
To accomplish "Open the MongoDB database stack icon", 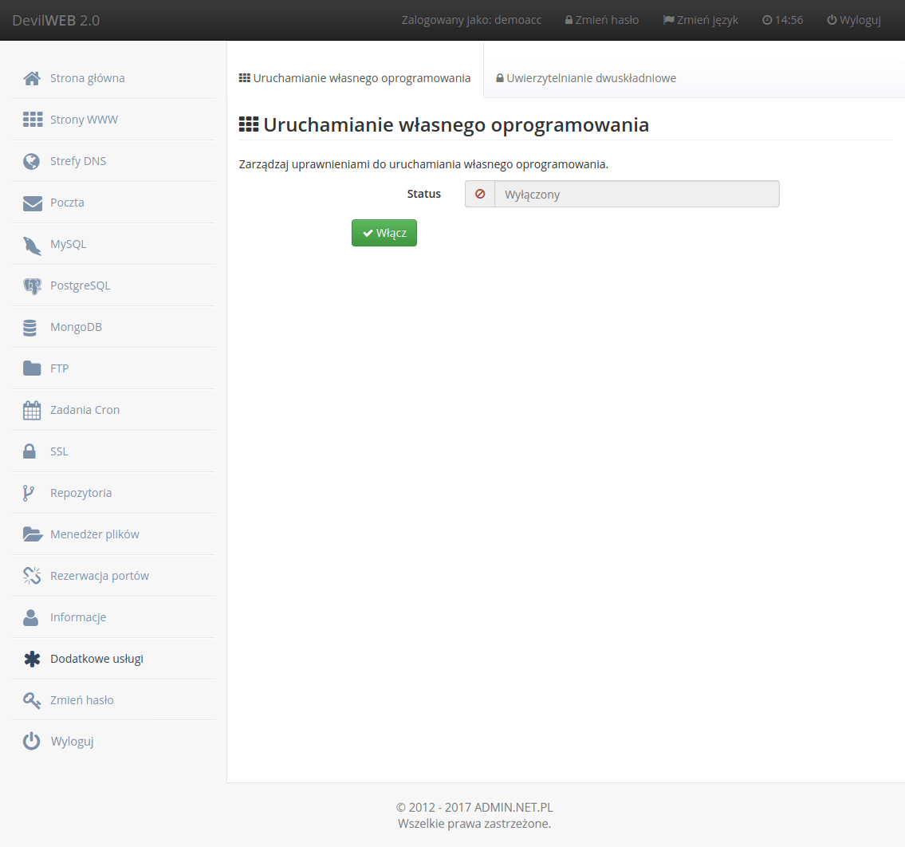I will tap(30, 327).
